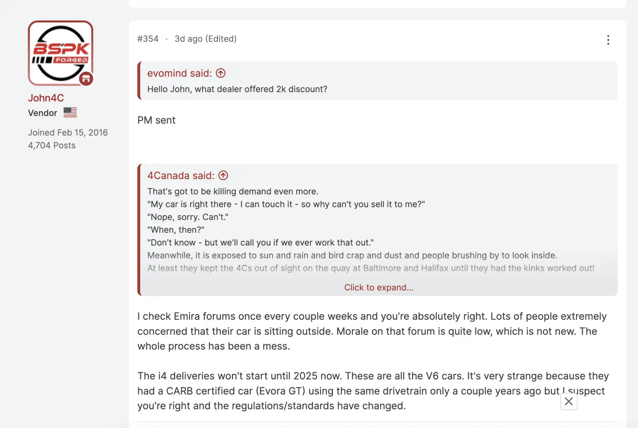Click the "PM sent" reply text
This screenshot has height=428, width=638.
pyautogui.click(x=156, y=120)
